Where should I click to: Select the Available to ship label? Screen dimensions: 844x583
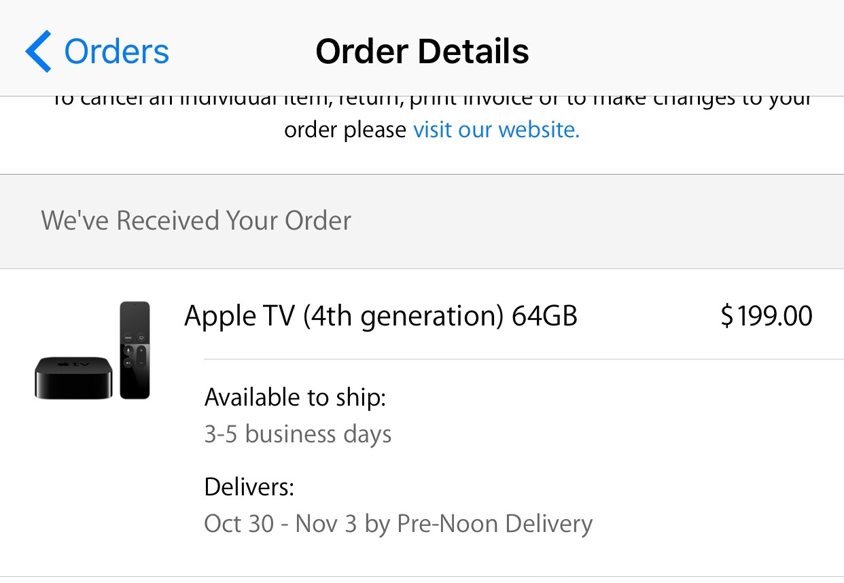tap(295, 397)
